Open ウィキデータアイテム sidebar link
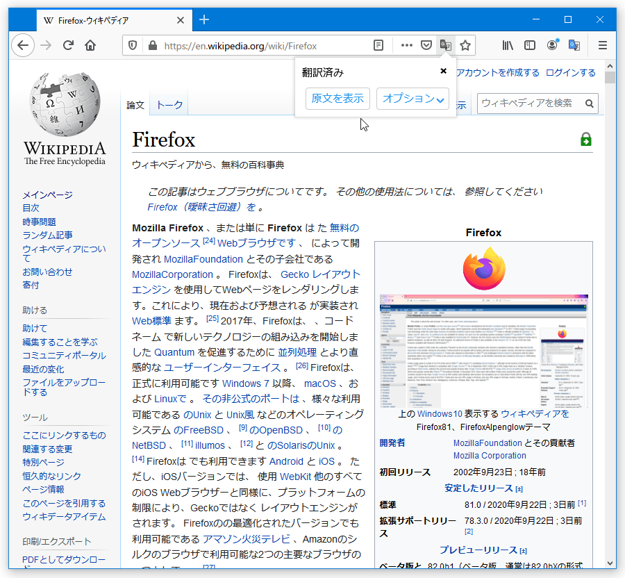 [x=64, y=517]
